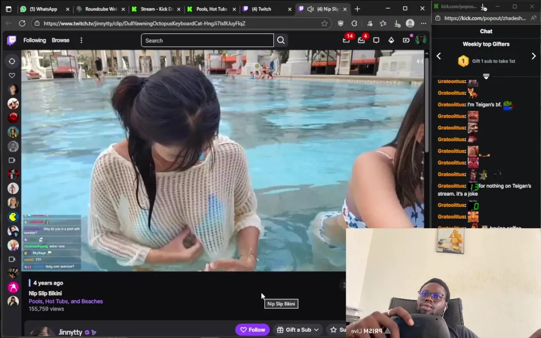This screenshot has height=338, width=541.
Task: Follow the Jinnytty channel
Action: (x=253, y=330)
